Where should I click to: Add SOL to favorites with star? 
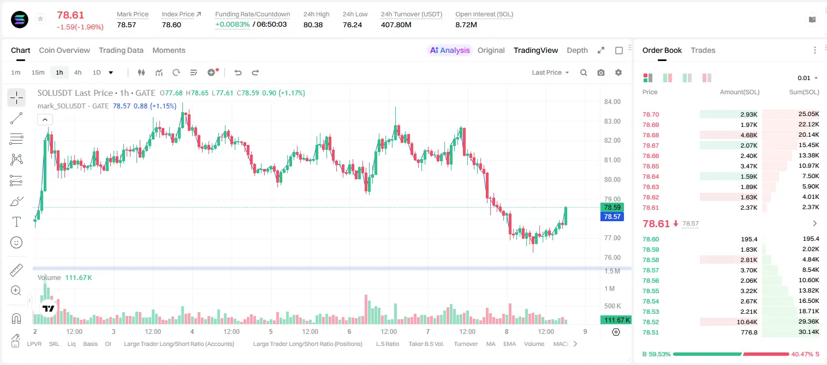coord(40,19)
